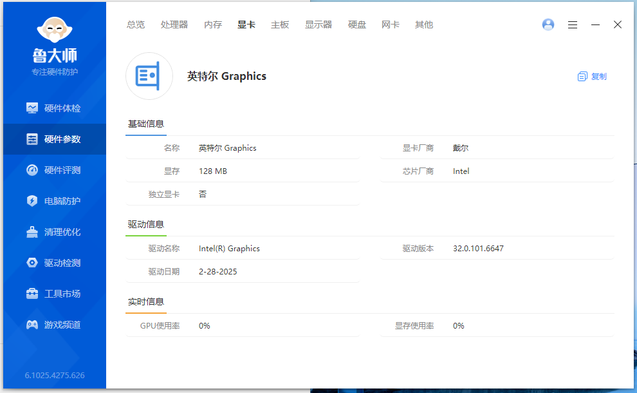Open the 硬件体检 sidebar icon
The image size is (637, 393).
(32, 108)
